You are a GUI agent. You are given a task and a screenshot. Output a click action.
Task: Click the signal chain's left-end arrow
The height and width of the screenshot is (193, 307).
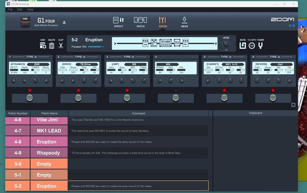[115, 43]
